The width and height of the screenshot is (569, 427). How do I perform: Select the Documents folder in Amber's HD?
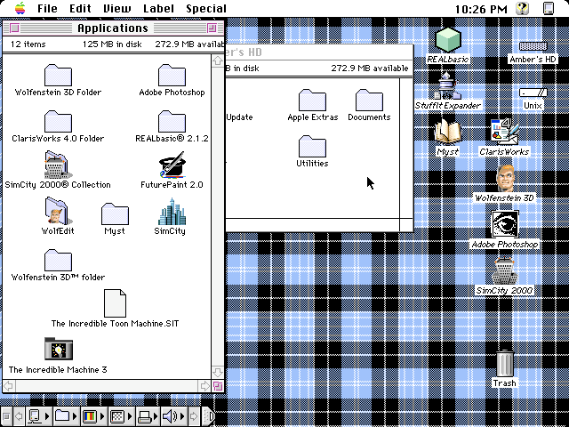(369, 101)
